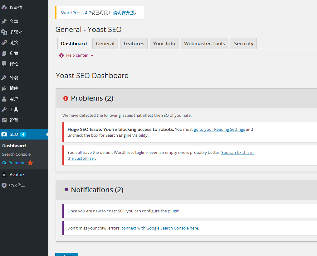The width and height of the screenshot is (317, 256).
Task: Click the purple question mark help icon
Action: [61, 55]
